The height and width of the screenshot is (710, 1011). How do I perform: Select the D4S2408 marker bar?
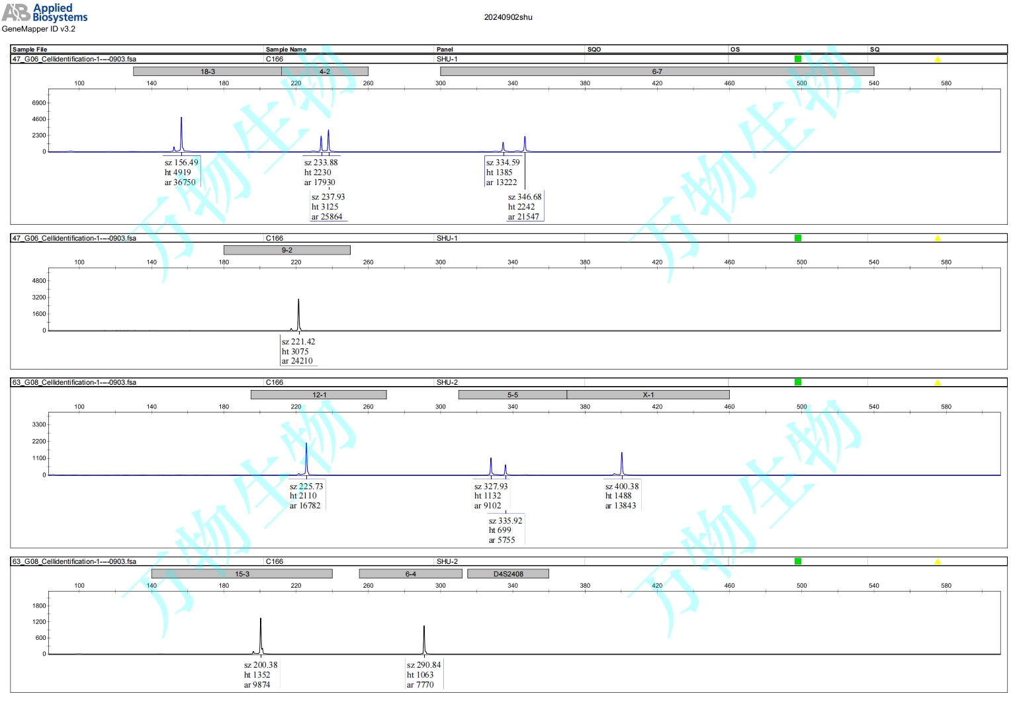[507, 574]
